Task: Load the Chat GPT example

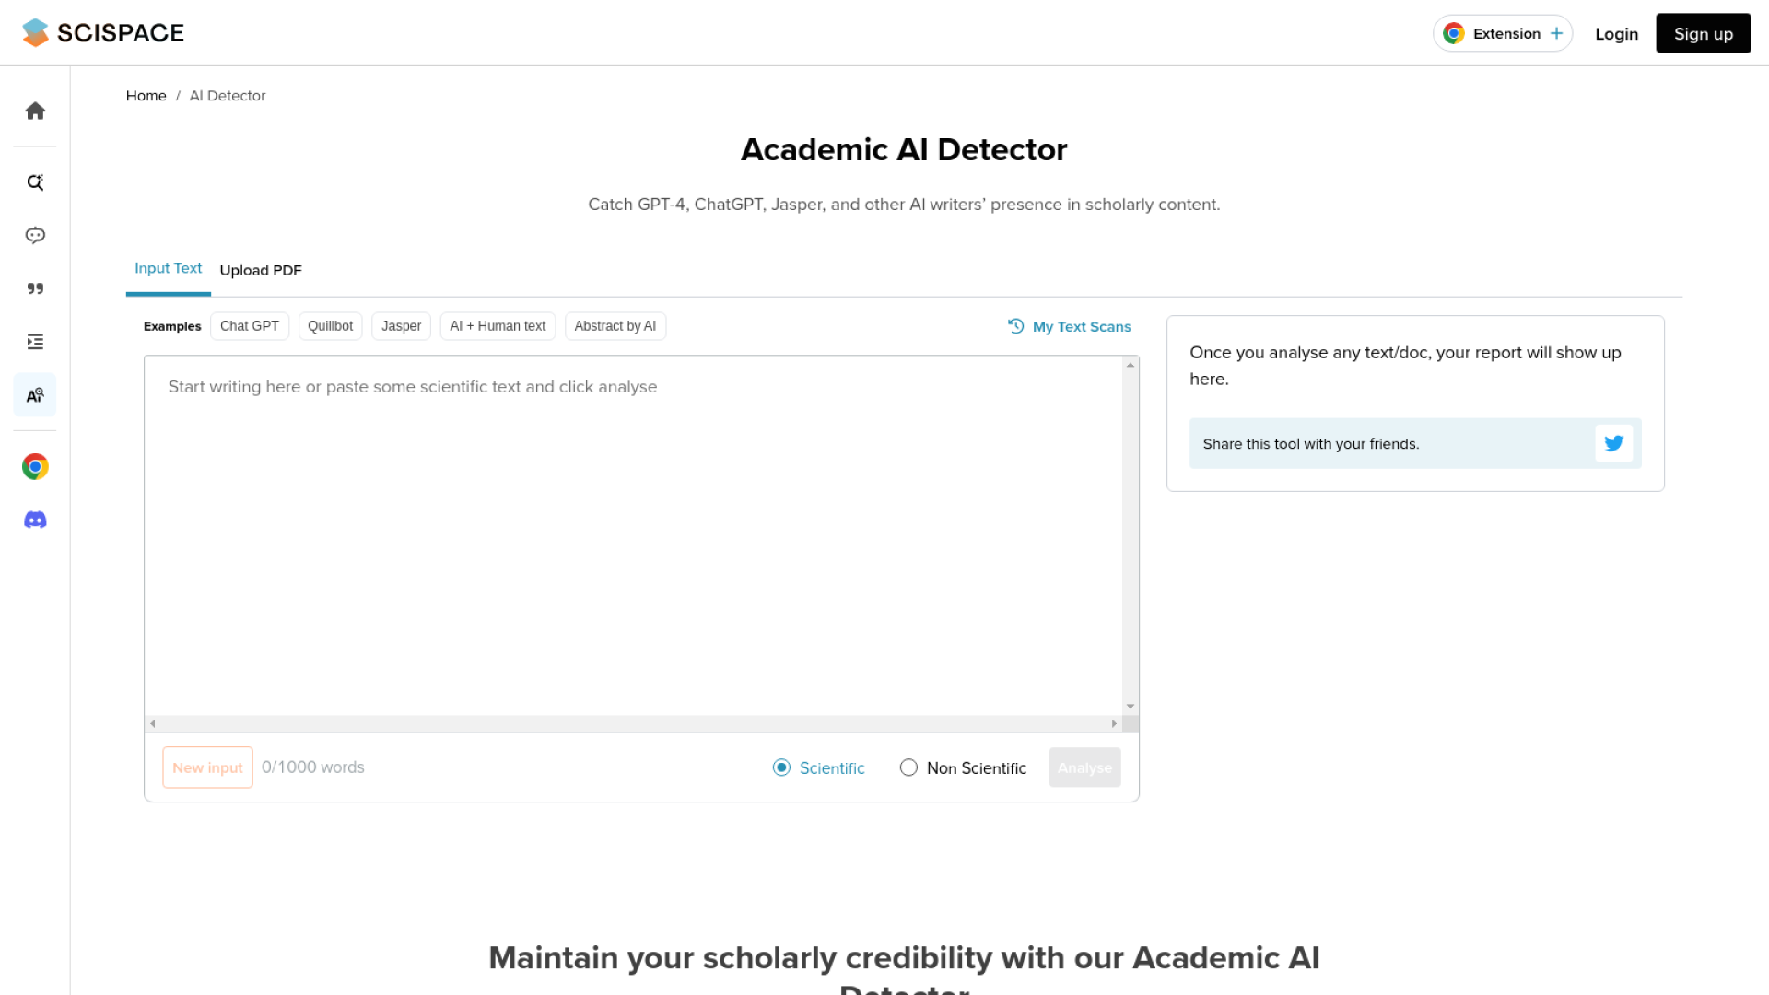Action: (x=250, y=326)
